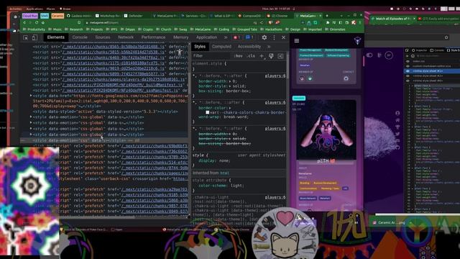Show more DevTools tabs after Application

[x=226, y=37]
